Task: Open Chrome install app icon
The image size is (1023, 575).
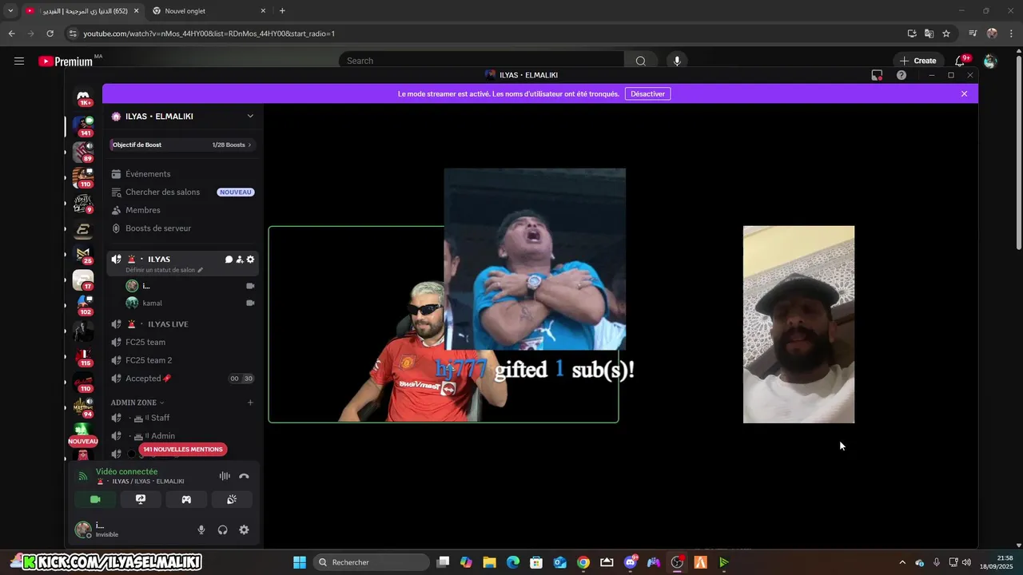Action: point(912,34)
